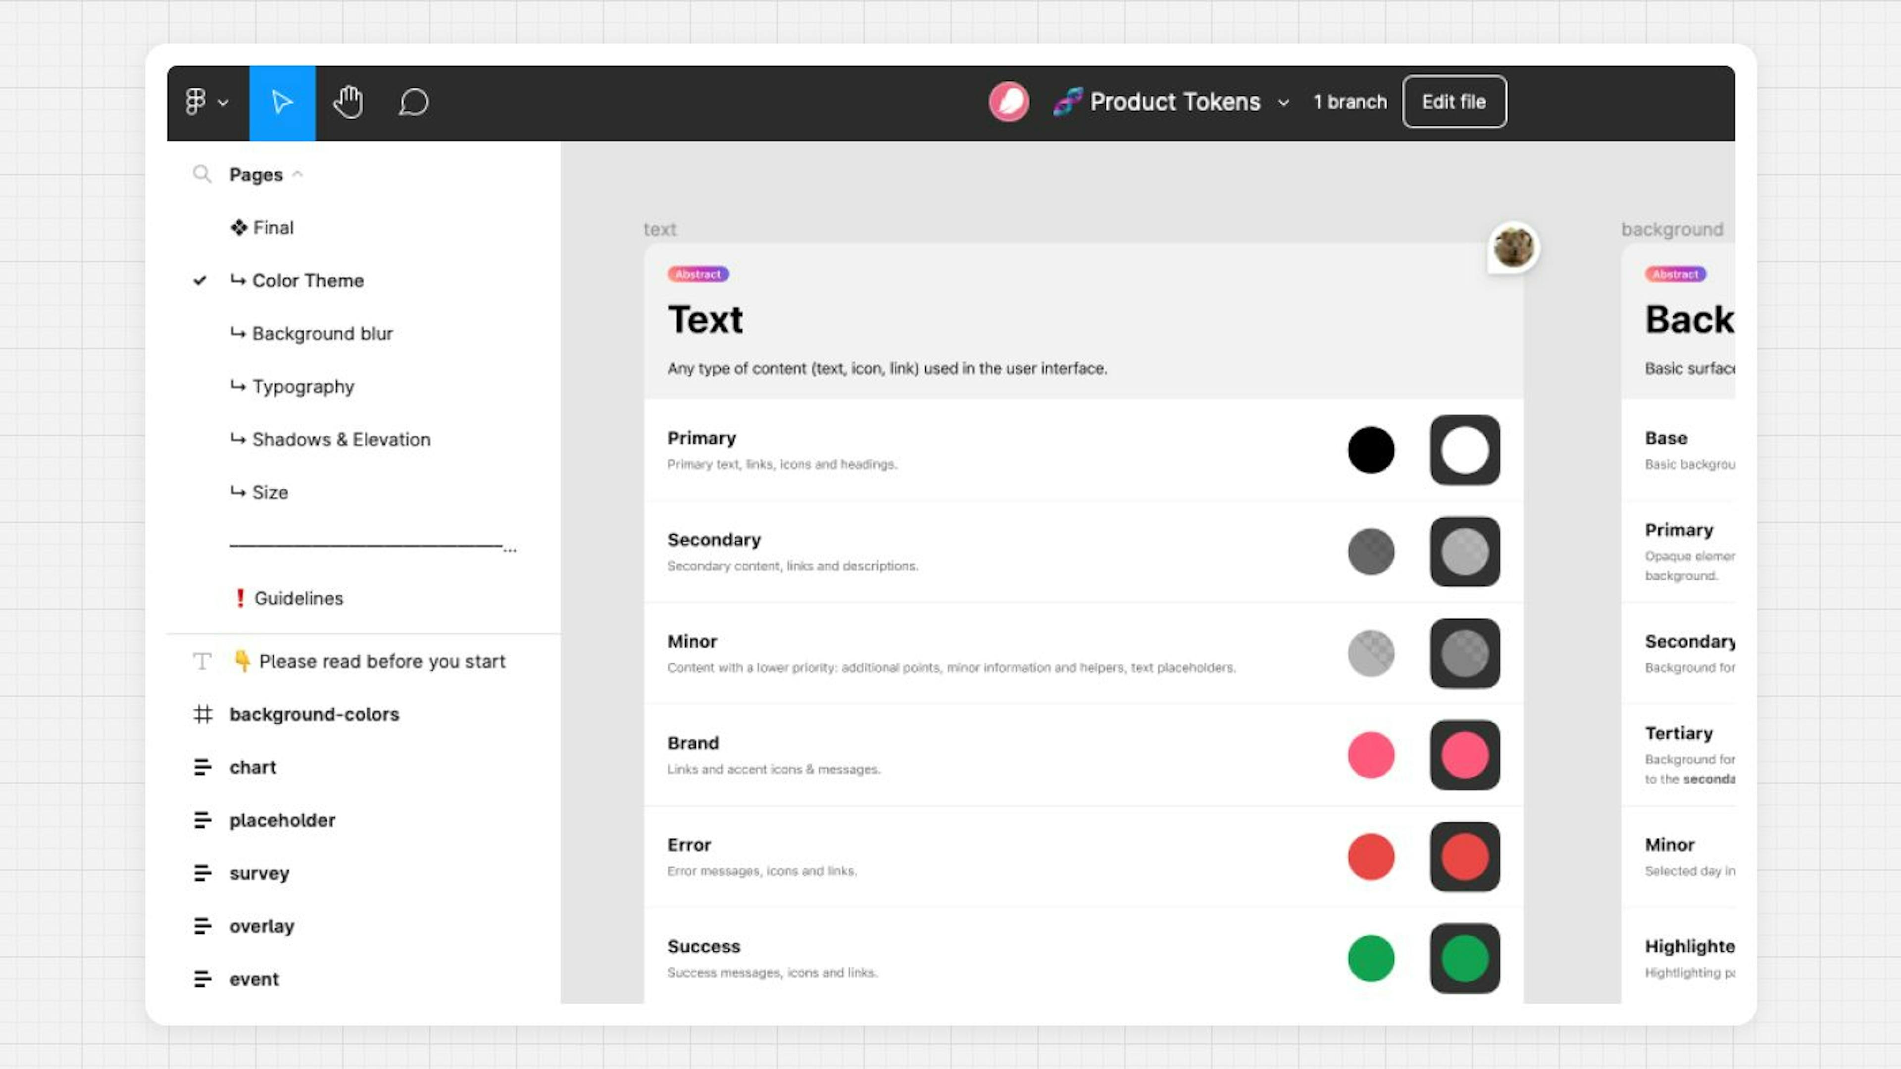Click the background-colors grid icon
Viewport: 1901px width, 1069px height.
click(203, 714)
